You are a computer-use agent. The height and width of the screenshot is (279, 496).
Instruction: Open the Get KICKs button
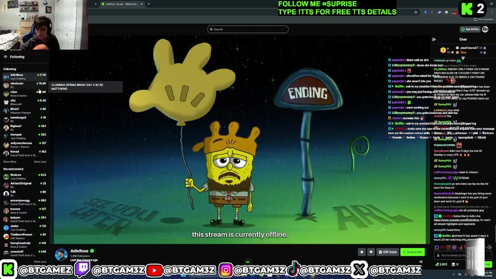point(470,29)
